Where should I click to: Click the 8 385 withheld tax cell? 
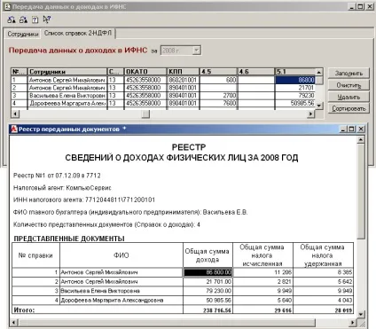[x=323, y=272]
